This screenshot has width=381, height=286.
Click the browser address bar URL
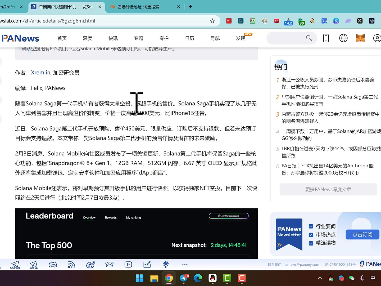pos(48,21)
